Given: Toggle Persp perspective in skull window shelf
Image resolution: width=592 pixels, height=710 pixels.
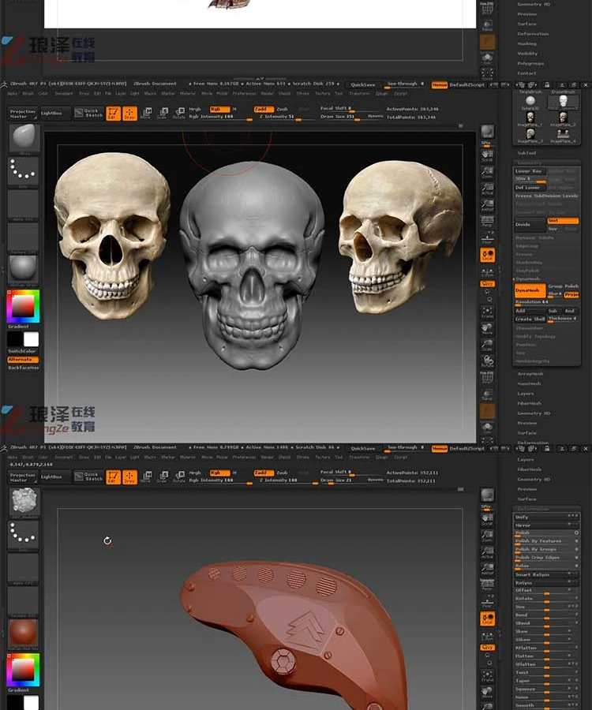Looking at the screenshot, I should click(487, 222).
